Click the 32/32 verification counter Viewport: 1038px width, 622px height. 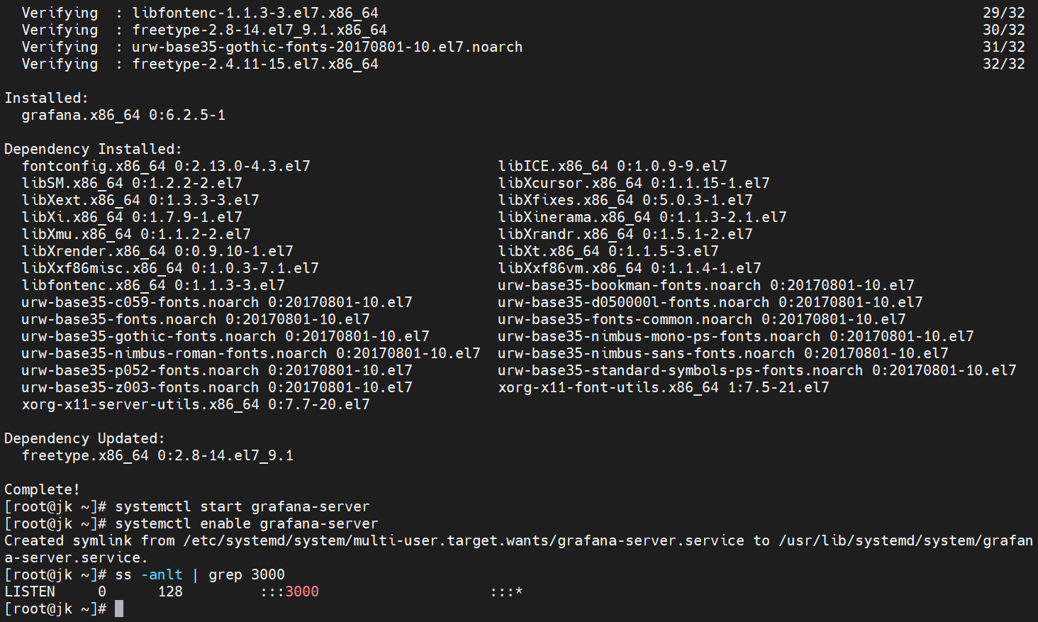tap(1003, 64)
